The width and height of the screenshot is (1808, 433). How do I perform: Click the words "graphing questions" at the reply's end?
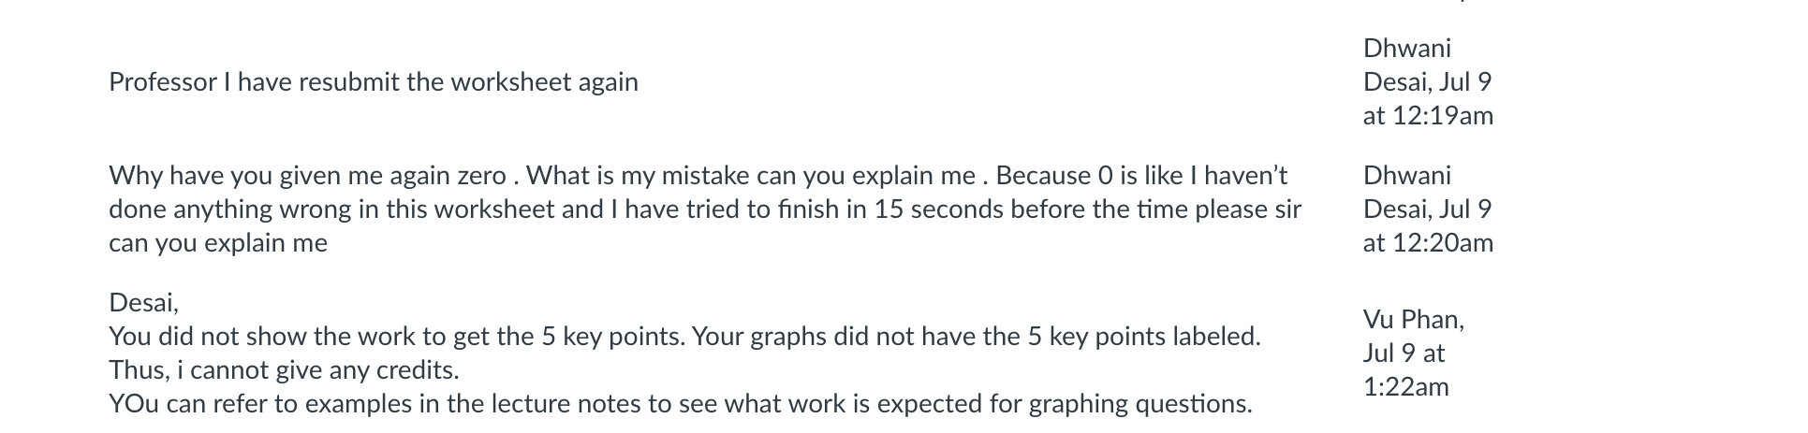[1139, 404]
